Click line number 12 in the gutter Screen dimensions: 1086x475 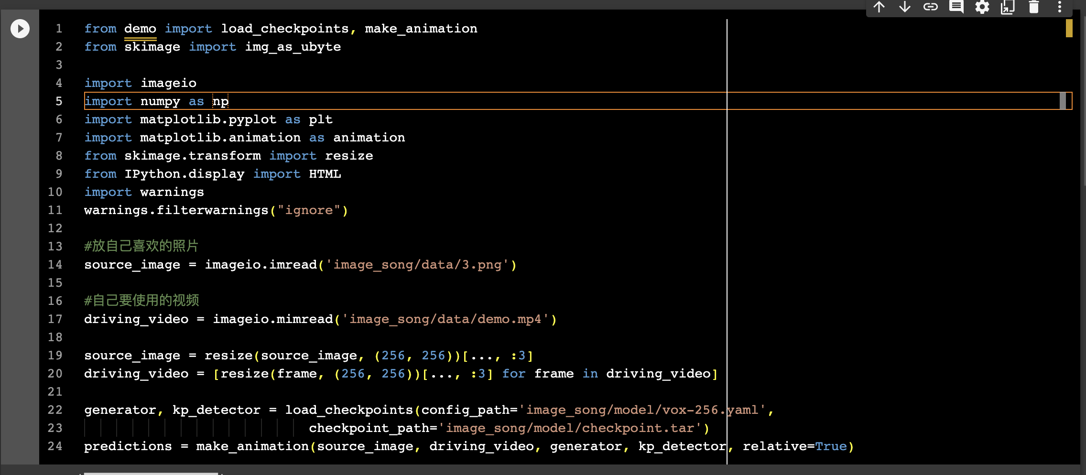(x=55, y=228)
